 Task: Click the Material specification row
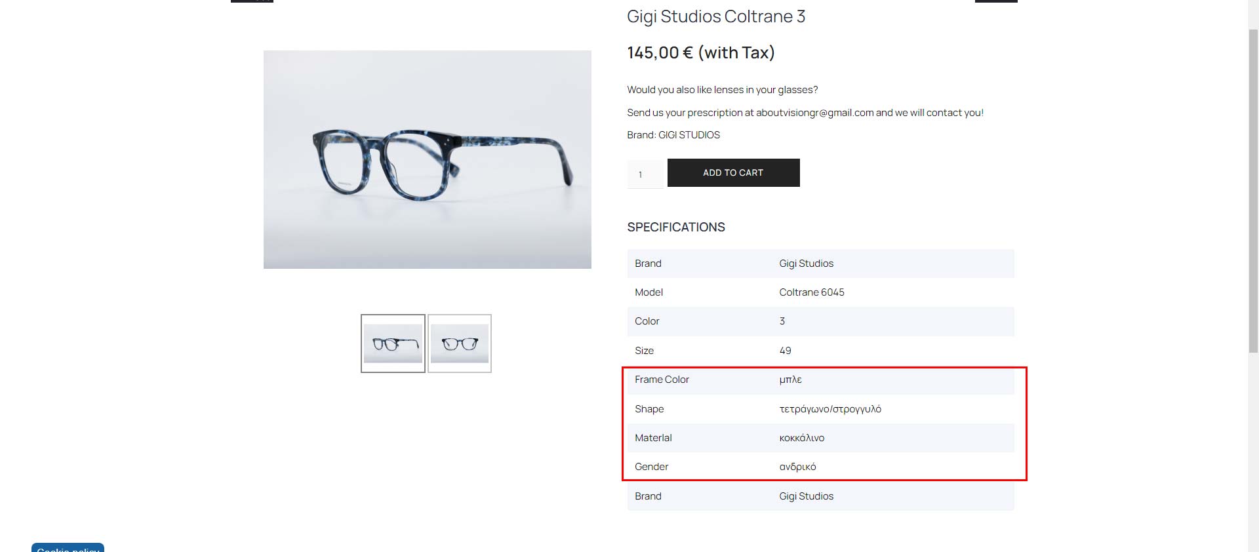[821, 438]
